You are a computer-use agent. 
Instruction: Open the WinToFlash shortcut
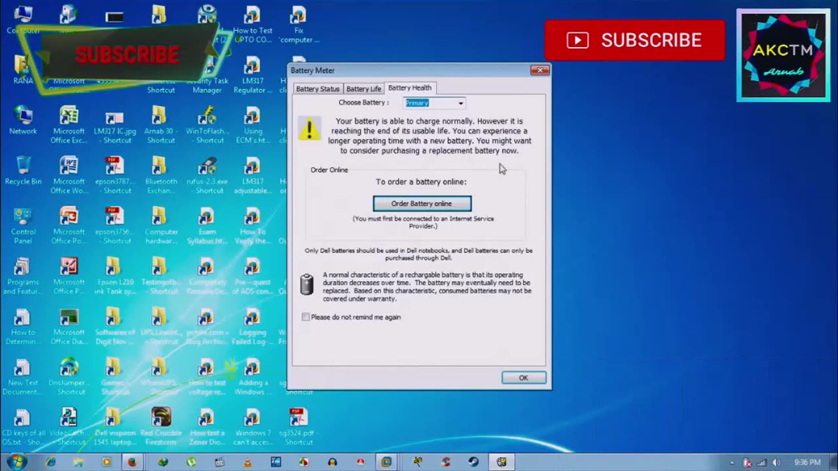[x=207, y=125]
